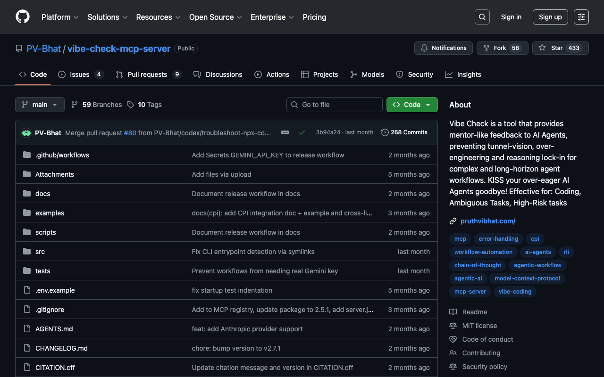Screen dimensions: 604x377
Task: Select the model-context-protocol topic tag
Action: coord(527,279)
